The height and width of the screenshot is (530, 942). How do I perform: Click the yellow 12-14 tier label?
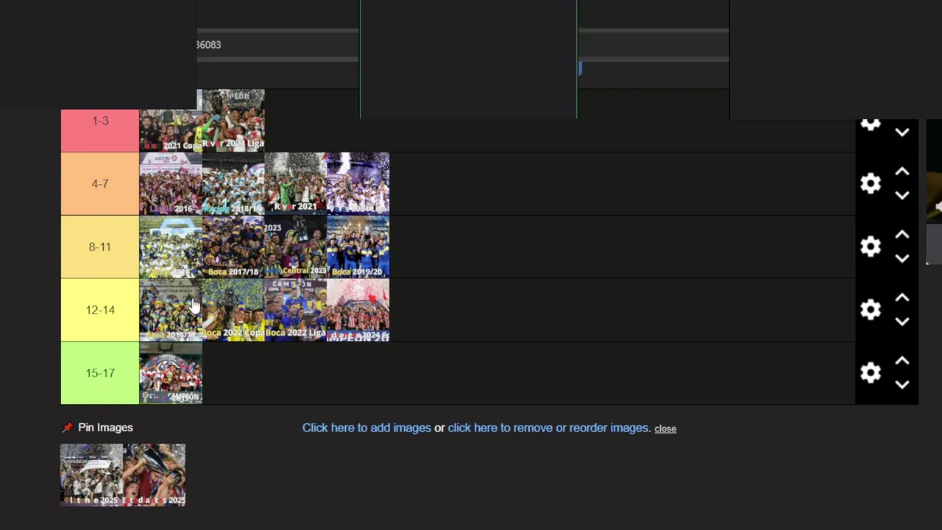pos(100,310)
